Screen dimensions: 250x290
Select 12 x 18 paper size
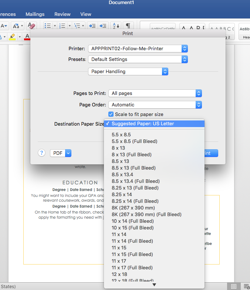(154, 274)
